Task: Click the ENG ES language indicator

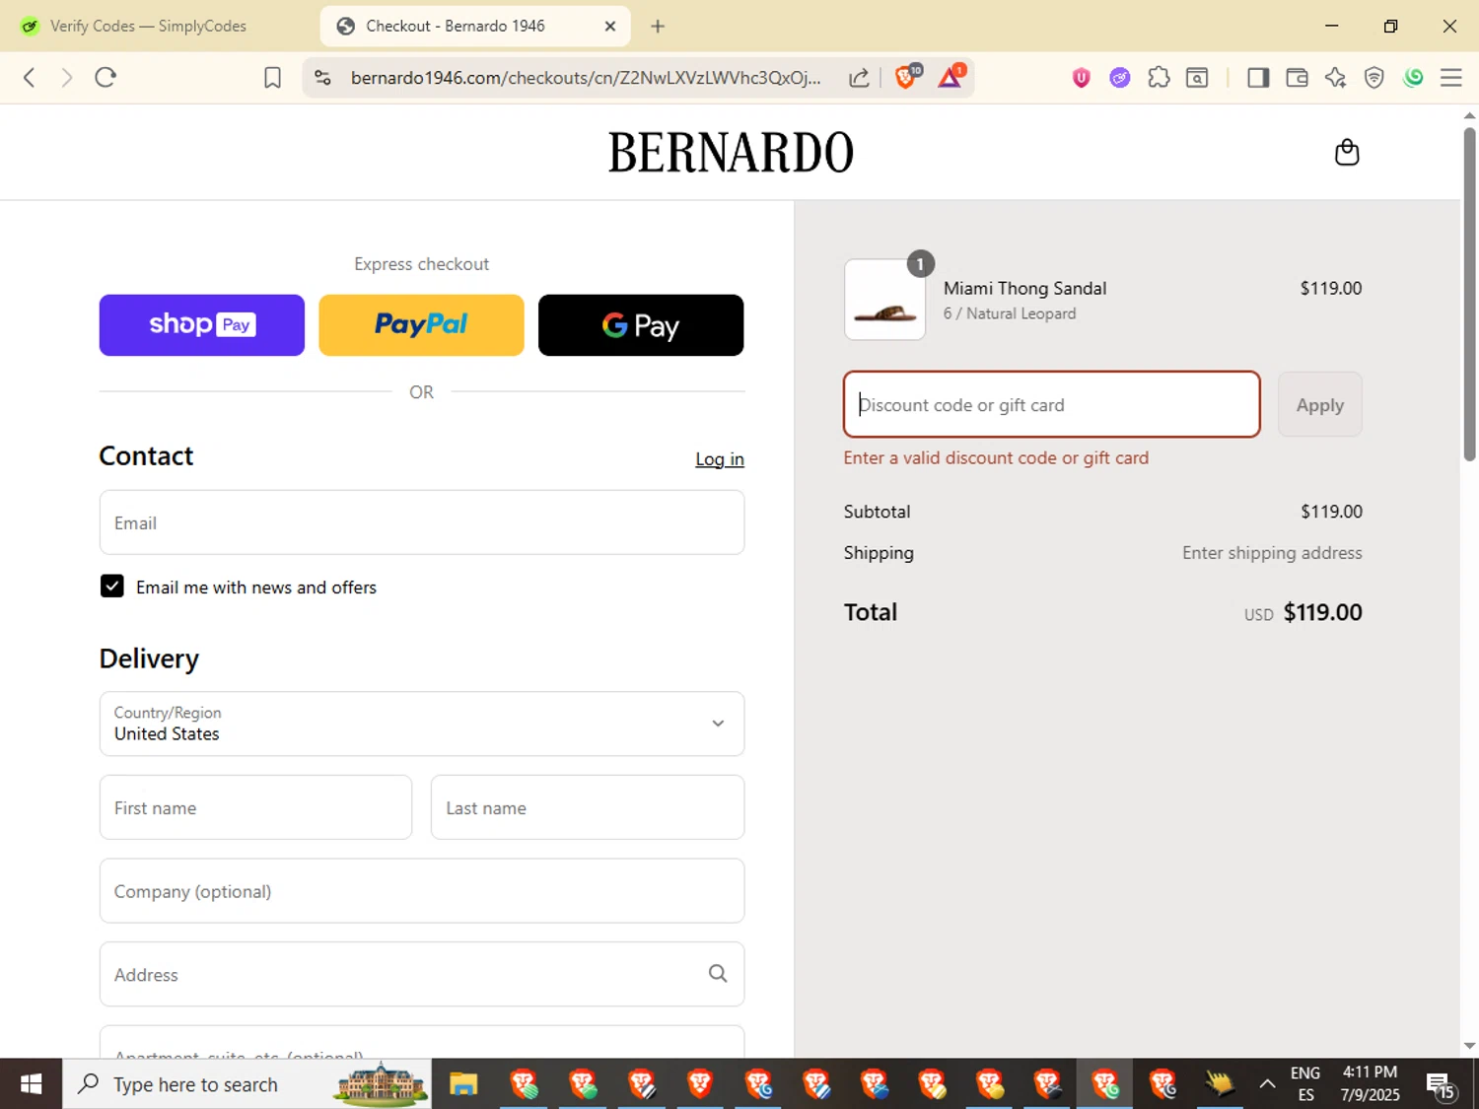Action: click(x=1305, y=1084)
